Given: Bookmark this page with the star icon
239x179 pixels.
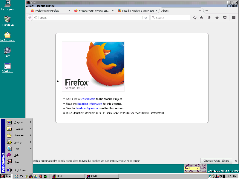Looking at the screenshot, I should tap(195, 18).
